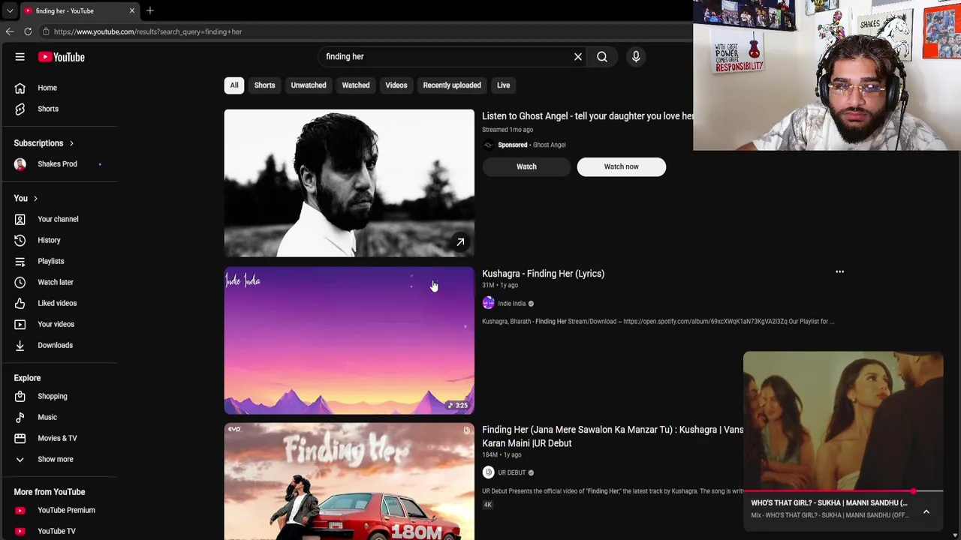
Task: Select the Videos filter chip
Action: 396,85
